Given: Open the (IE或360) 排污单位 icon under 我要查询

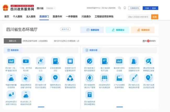Looking at the screenshot, I should pos(11,95).
